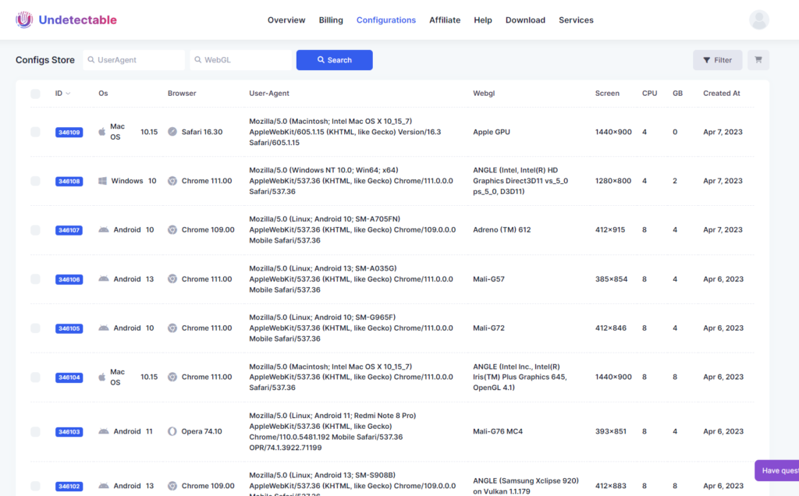Focus the UserAgent search field
Screen dimensions: 799x496
pyautogui.click(x=133, y=60)
